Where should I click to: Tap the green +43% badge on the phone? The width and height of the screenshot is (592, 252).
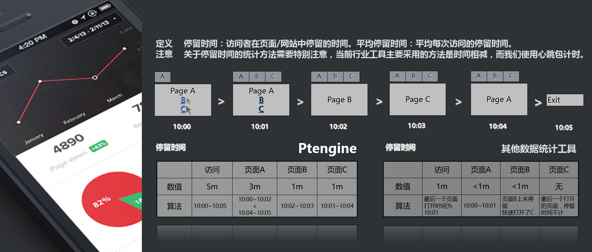[x=98, y=146]
